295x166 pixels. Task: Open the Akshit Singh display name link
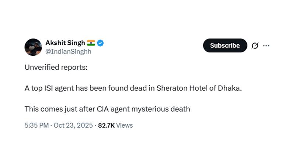pos(65,43)
